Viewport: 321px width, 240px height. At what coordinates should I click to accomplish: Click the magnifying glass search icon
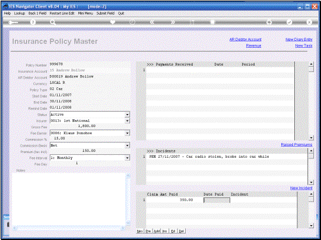53,22
